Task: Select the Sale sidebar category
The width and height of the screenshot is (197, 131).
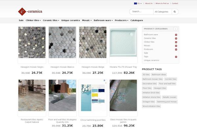Action: click(x=146, y=53)
